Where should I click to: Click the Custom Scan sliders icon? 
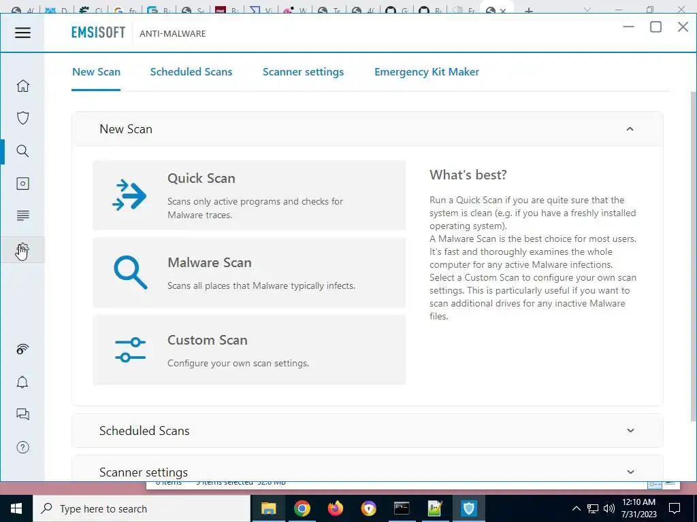point(130,349)
